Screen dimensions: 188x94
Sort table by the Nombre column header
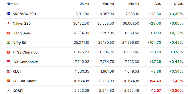(x=12, y=4)
